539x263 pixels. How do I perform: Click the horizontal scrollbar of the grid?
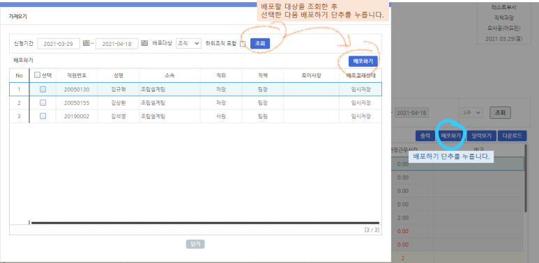(205, 223)
